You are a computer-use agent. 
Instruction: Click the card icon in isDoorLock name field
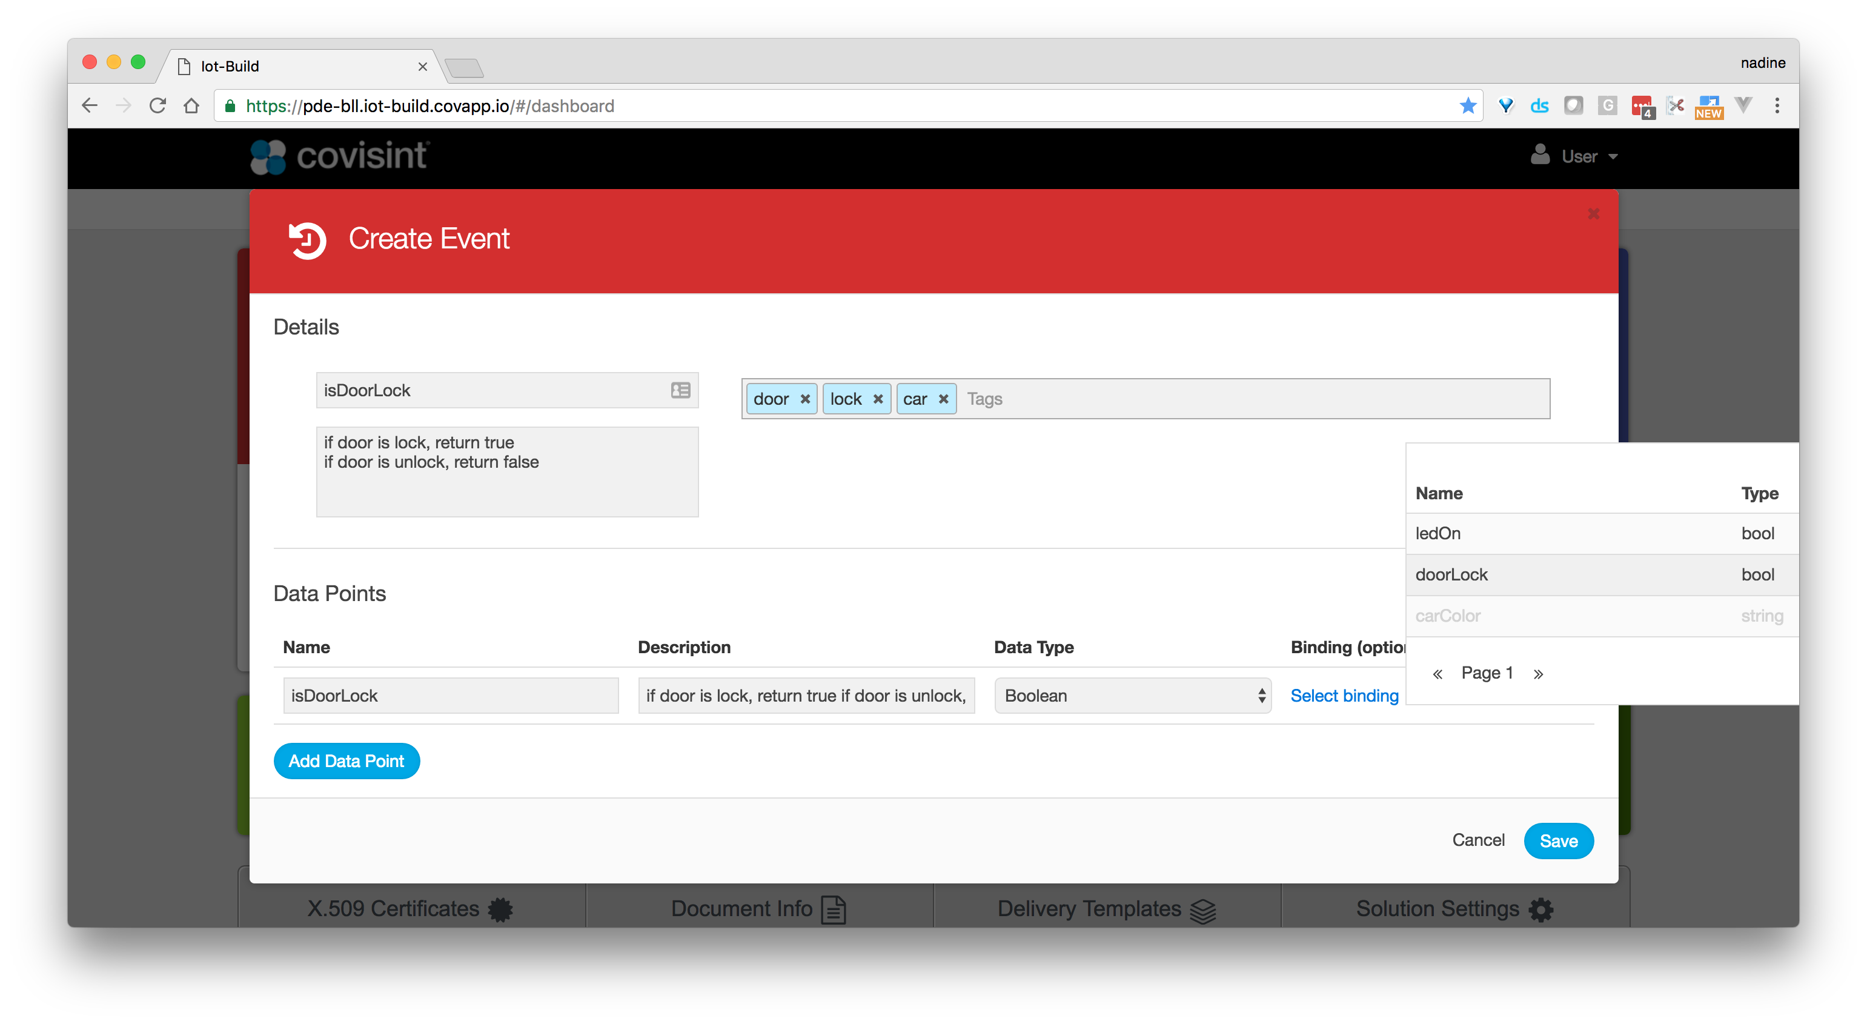point(680,391)
